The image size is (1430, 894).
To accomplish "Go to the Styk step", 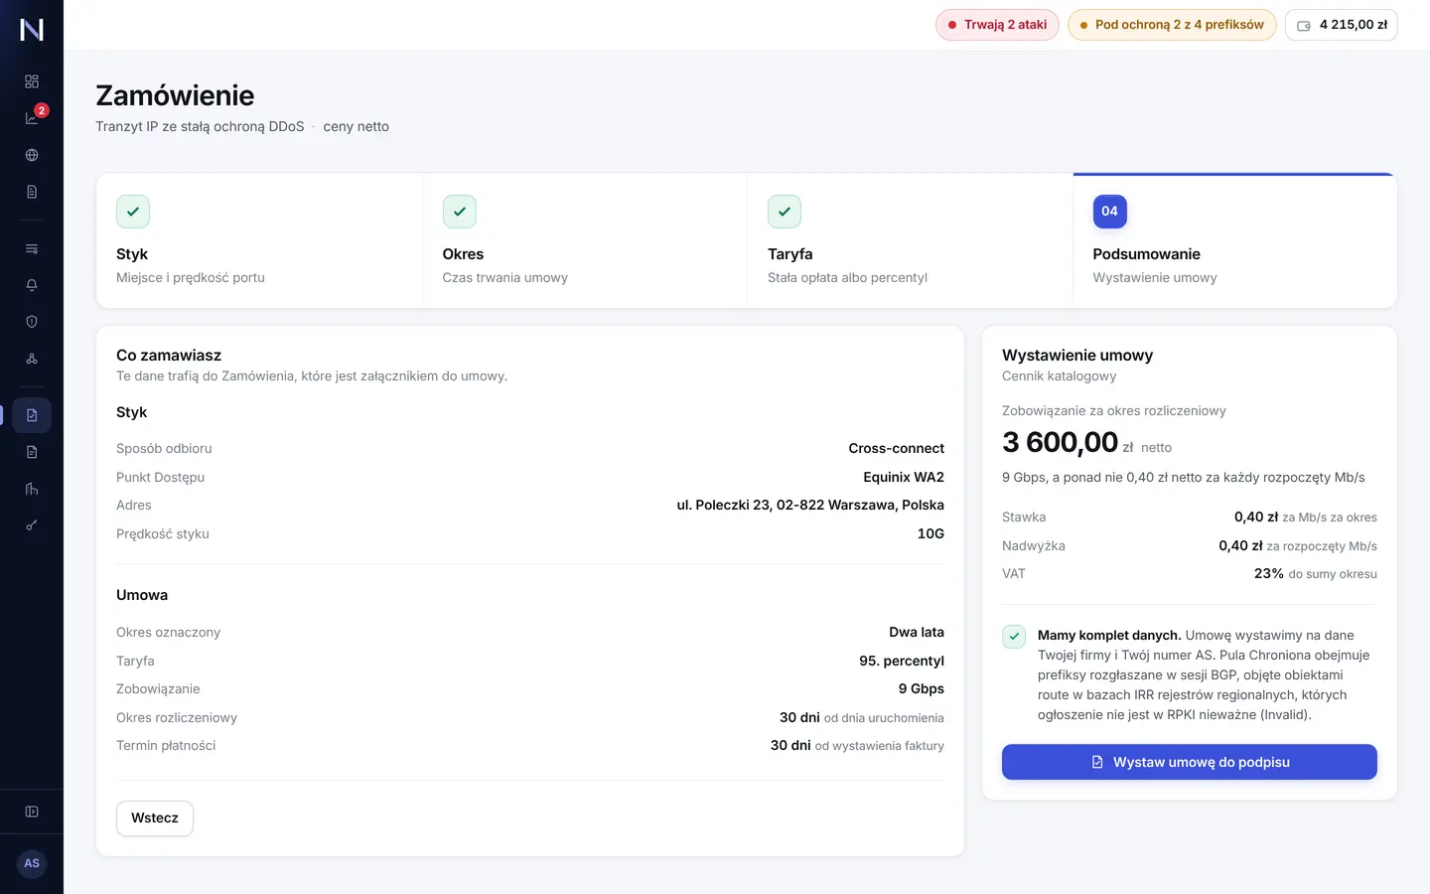I will pos(259,240).
